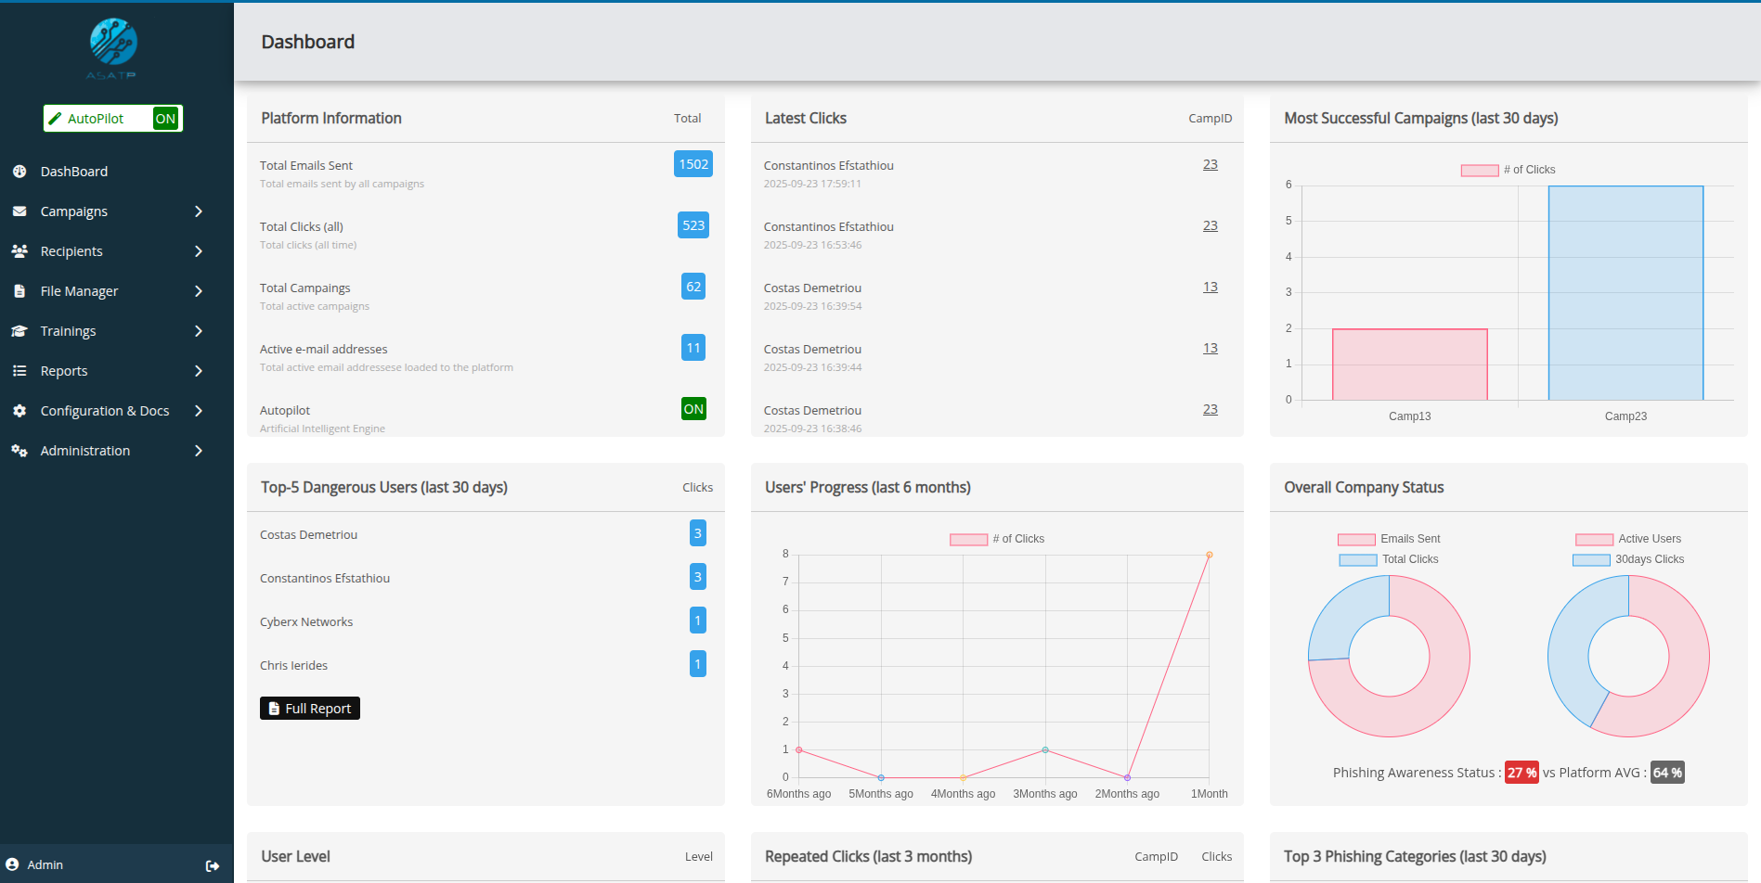Image resolution: width=1761 pixels, height=883 pixels.
Task: Open the Reports menu item
Action: (64, 371)
